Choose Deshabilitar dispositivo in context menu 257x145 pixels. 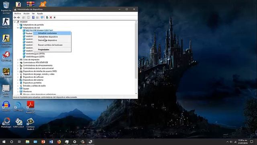52,37
